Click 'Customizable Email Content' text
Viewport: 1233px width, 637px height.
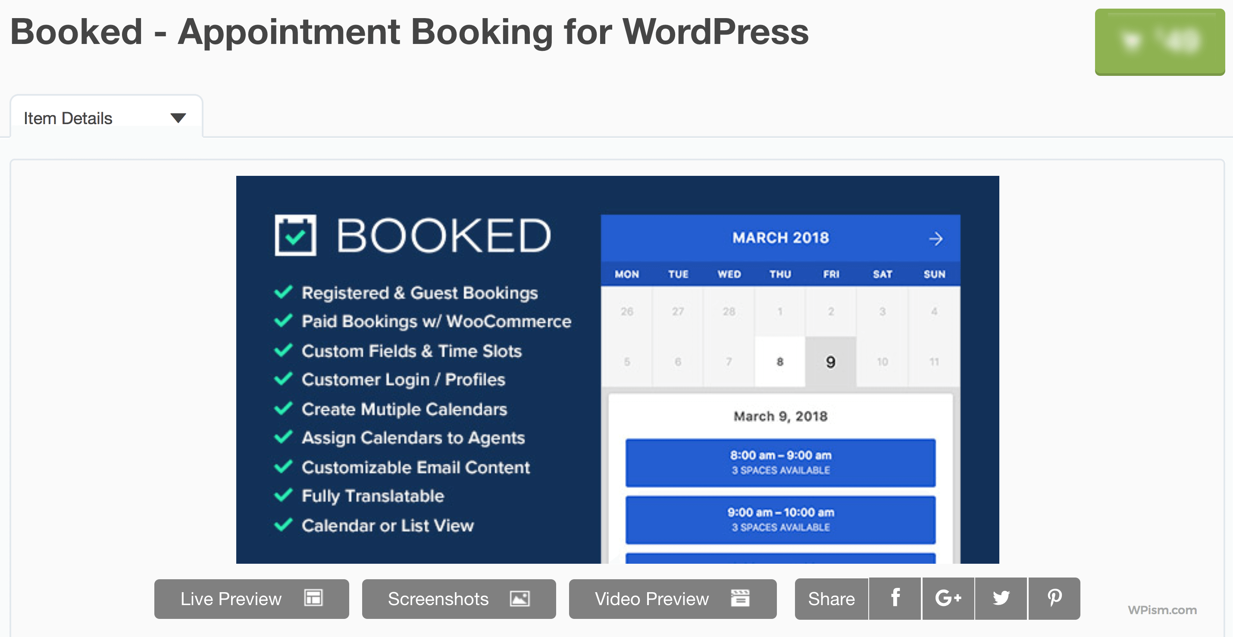[x=416, y=467]
